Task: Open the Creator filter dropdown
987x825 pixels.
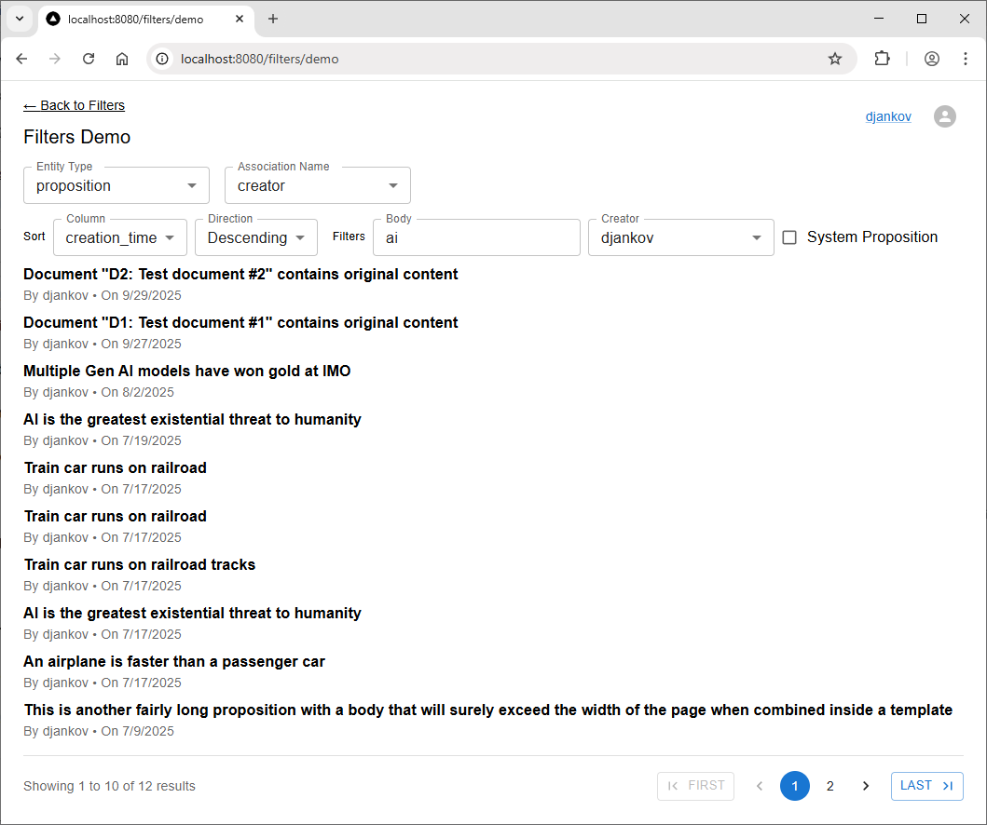Action: 680,237
